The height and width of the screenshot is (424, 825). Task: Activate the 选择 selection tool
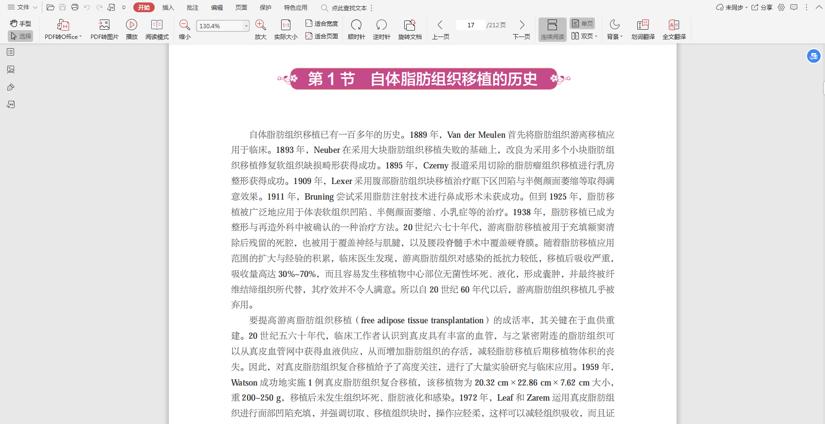(x=20, y=36)
